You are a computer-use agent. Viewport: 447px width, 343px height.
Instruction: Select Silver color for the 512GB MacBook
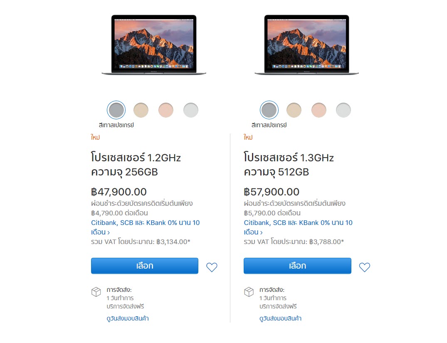343,110
